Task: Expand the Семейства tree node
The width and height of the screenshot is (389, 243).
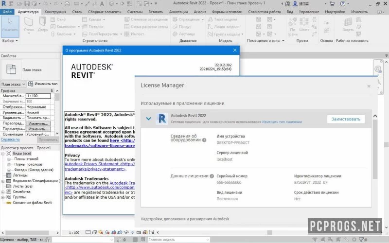Action: [x=3, y=191]
